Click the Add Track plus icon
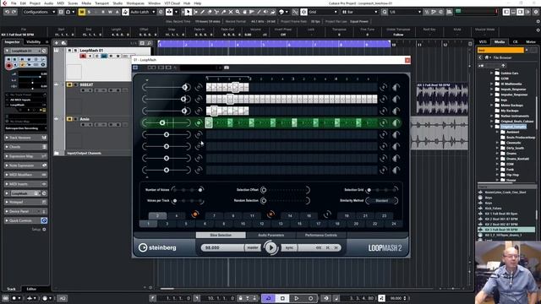Viewport: 541px width, 304px height. tap(57, 43)
